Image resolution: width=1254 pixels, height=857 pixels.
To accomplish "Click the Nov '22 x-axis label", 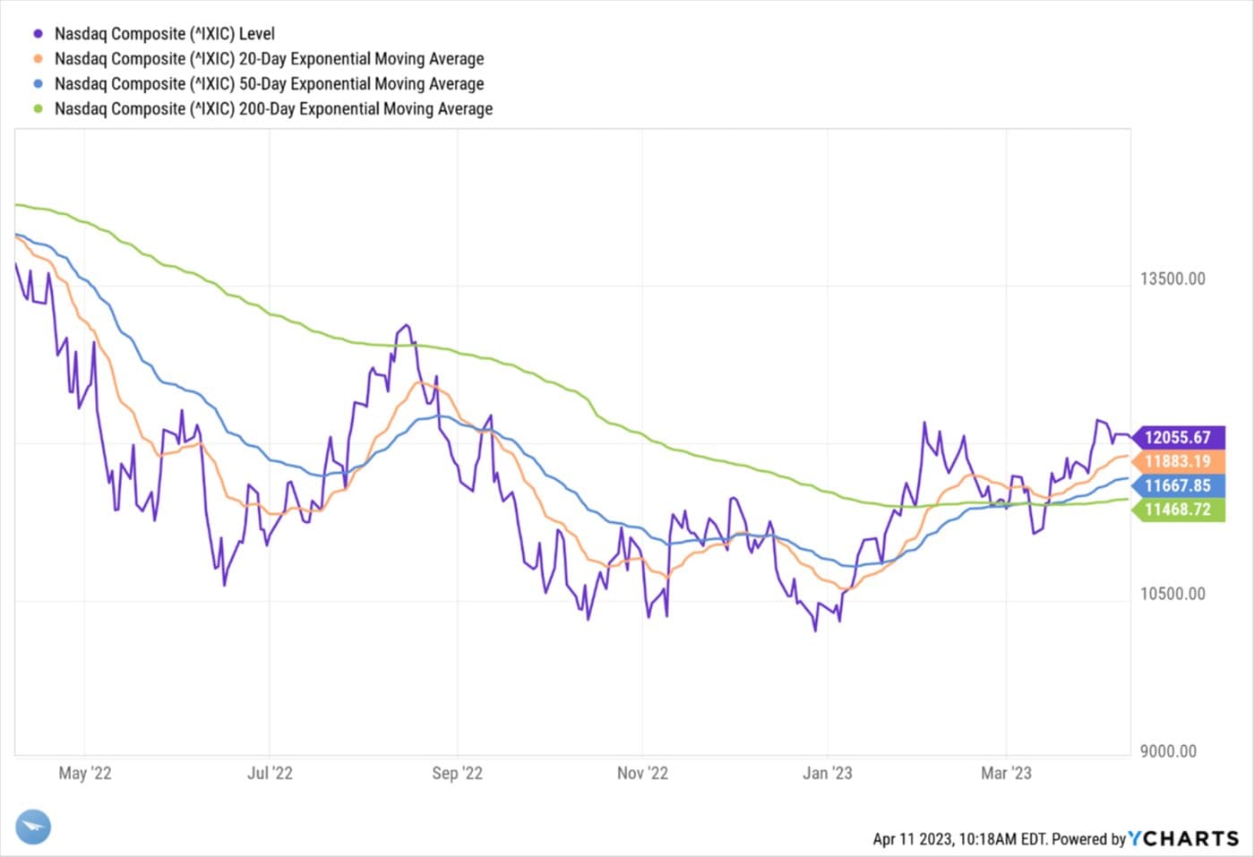I will click(x=642, y=773).
